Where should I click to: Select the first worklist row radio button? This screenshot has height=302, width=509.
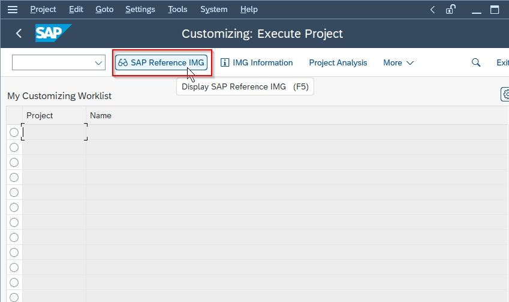coord(14,132)
